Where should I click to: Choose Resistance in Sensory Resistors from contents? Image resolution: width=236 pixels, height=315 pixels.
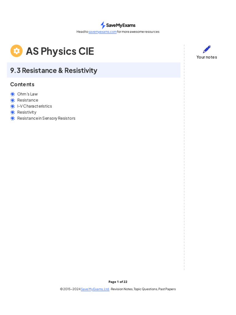coord(46,118)
